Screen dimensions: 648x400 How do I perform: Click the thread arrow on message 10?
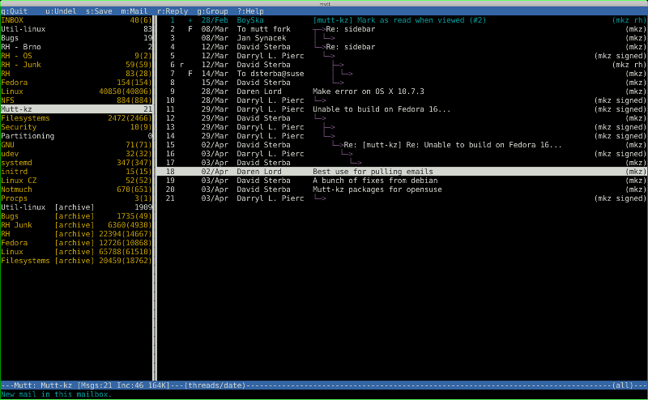[321, 100]
